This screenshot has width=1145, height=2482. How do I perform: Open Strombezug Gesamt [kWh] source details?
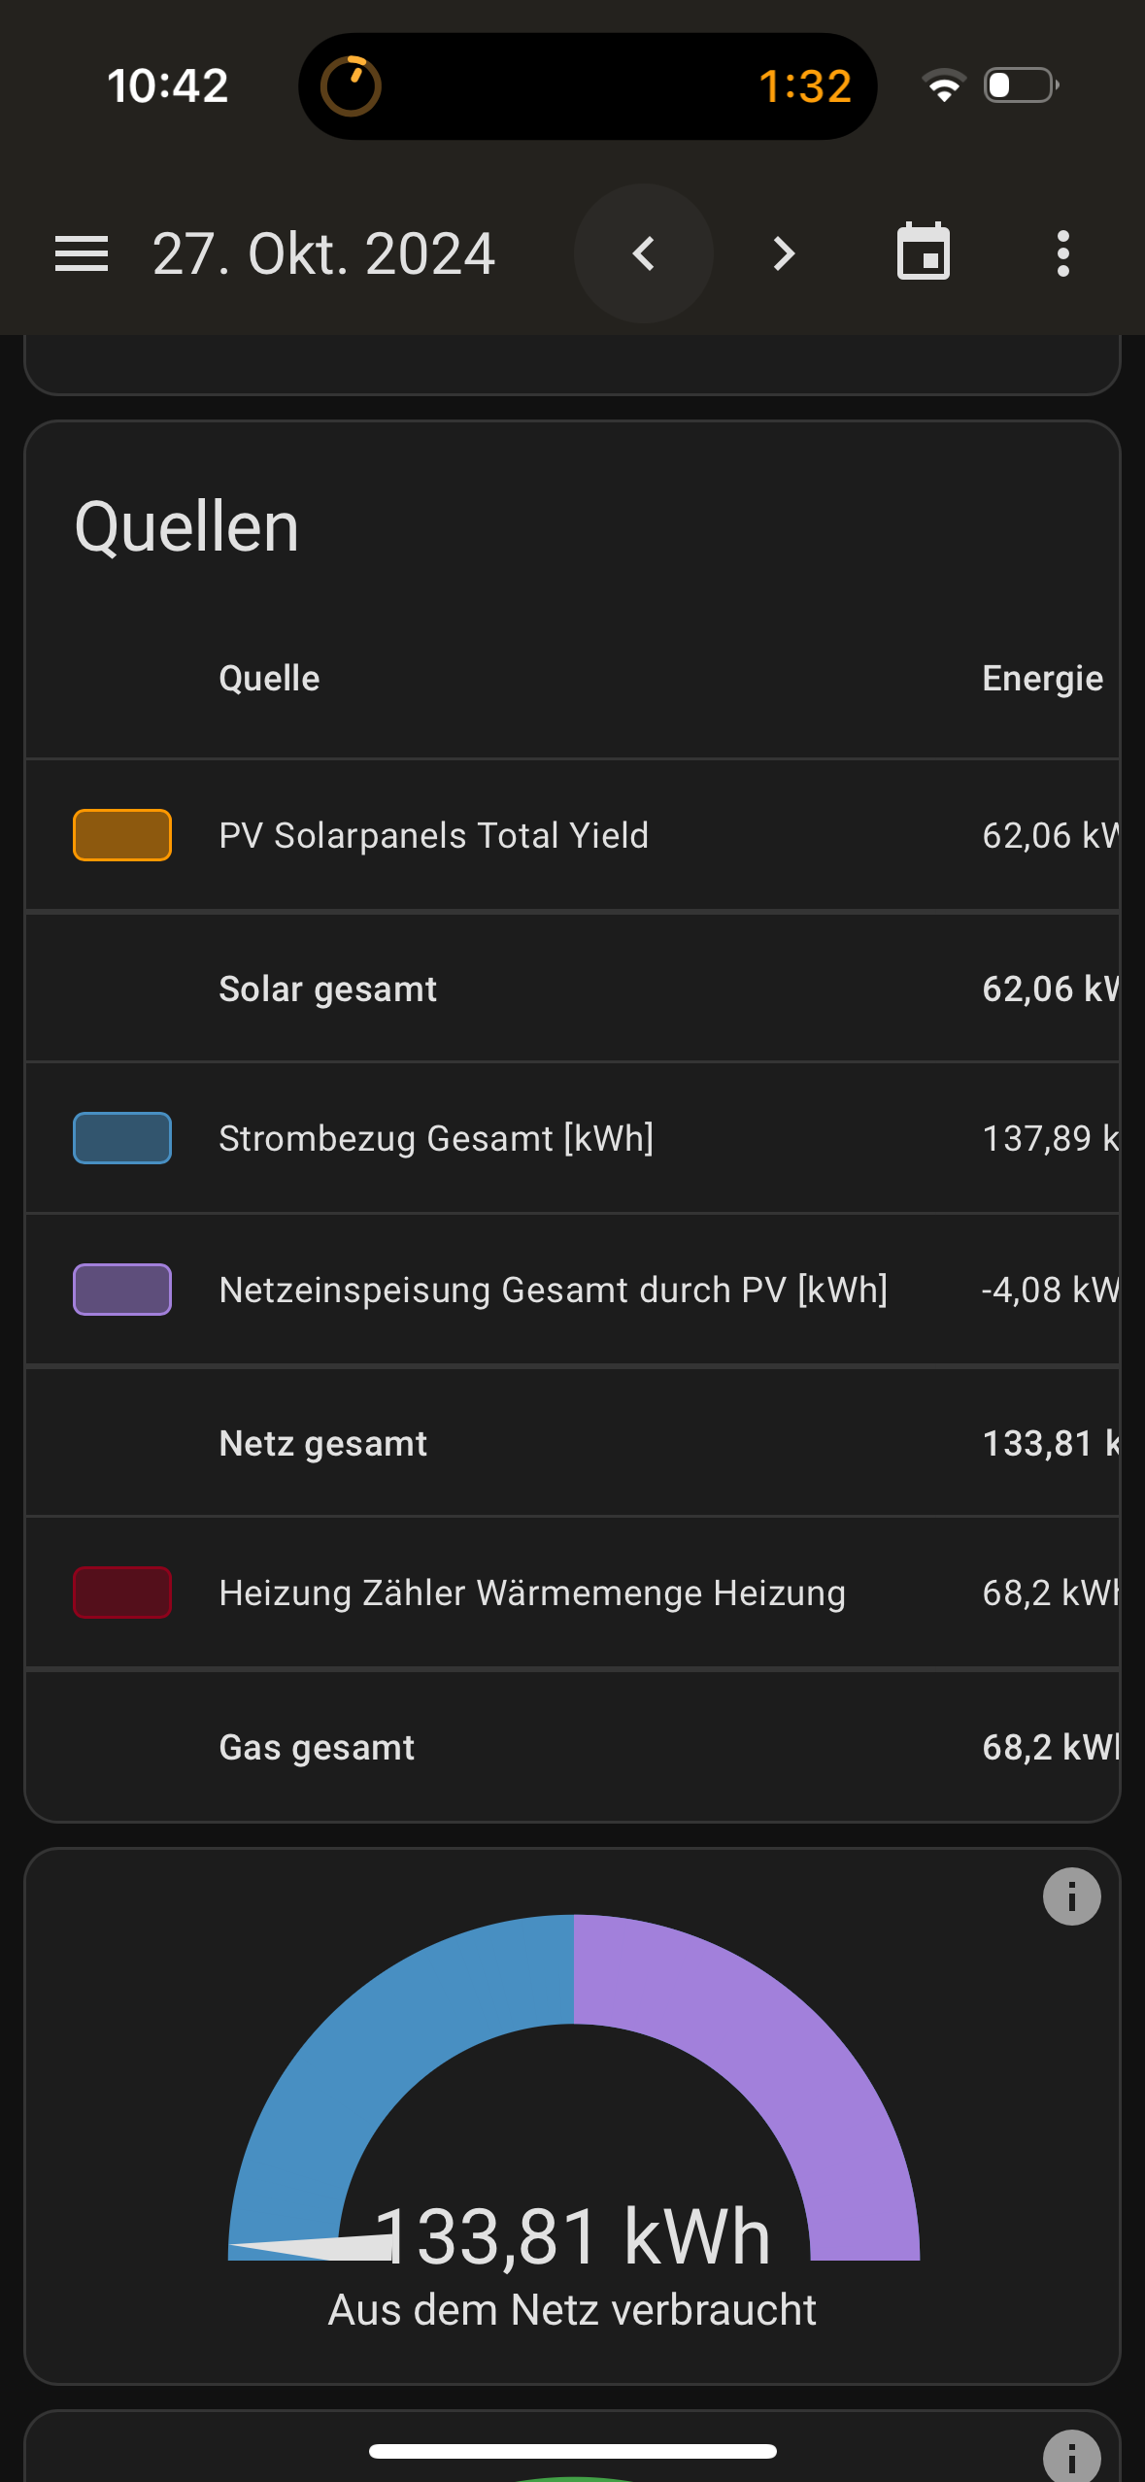coord(436,1138)
